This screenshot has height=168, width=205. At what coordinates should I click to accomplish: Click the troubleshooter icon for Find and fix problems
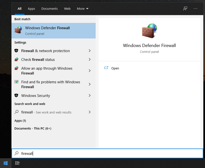(17, 82)
